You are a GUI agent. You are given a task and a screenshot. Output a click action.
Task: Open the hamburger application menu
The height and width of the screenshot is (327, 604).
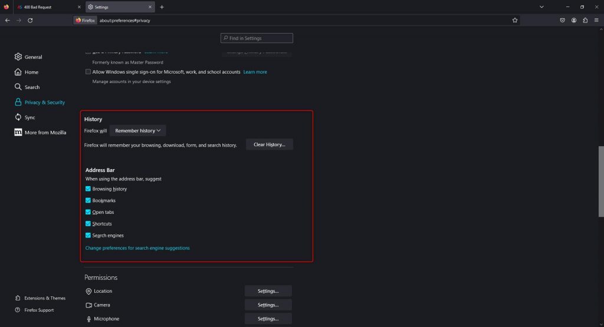click(x=596, y=20)
